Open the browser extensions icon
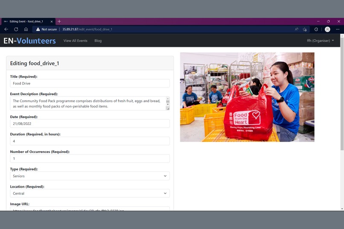This screenshot has height=229, width=344. pos(316,29)
